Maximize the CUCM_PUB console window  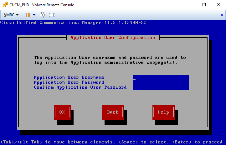tap(204, 5)
